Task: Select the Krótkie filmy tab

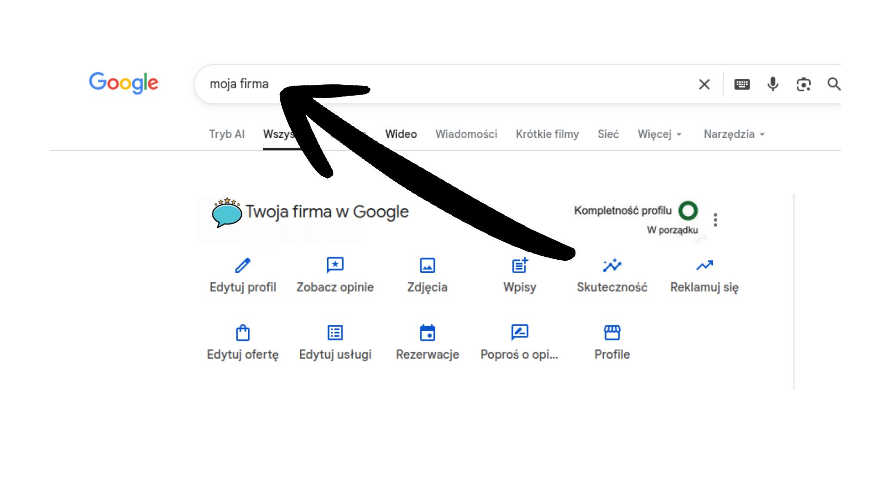Action: click(x=548, y=134)
